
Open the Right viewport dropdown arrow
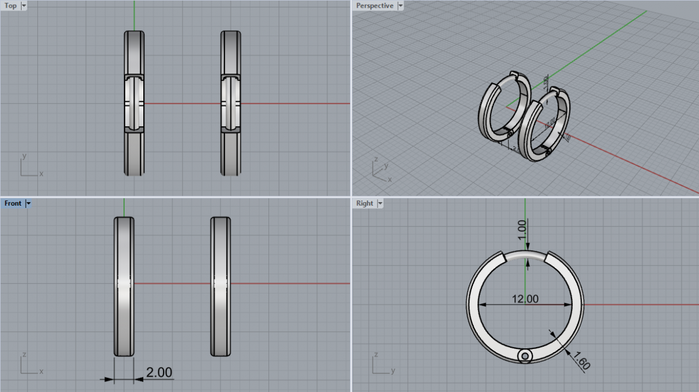coord(380,203)
